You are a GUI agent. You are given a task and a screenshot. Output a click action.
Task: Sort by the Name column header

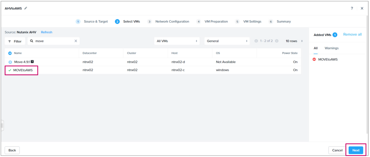click(x=18, y=53)
